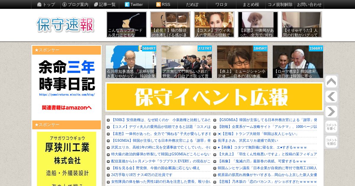Image resolution: width=355 pixels, height=186 pixels.
Task: Open 沢尻エリカ、高校1年の時に link
Action: [161, 147]
